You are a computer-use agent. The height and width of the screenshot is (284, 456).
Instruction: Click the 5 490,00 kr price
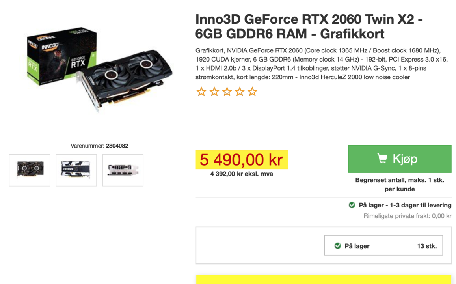tap(242, 160)
